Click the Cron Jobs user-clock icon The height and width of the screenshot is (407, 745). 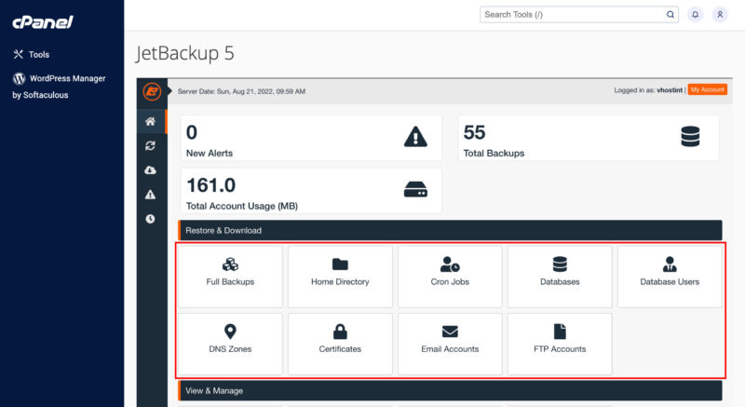coord(450,265)
